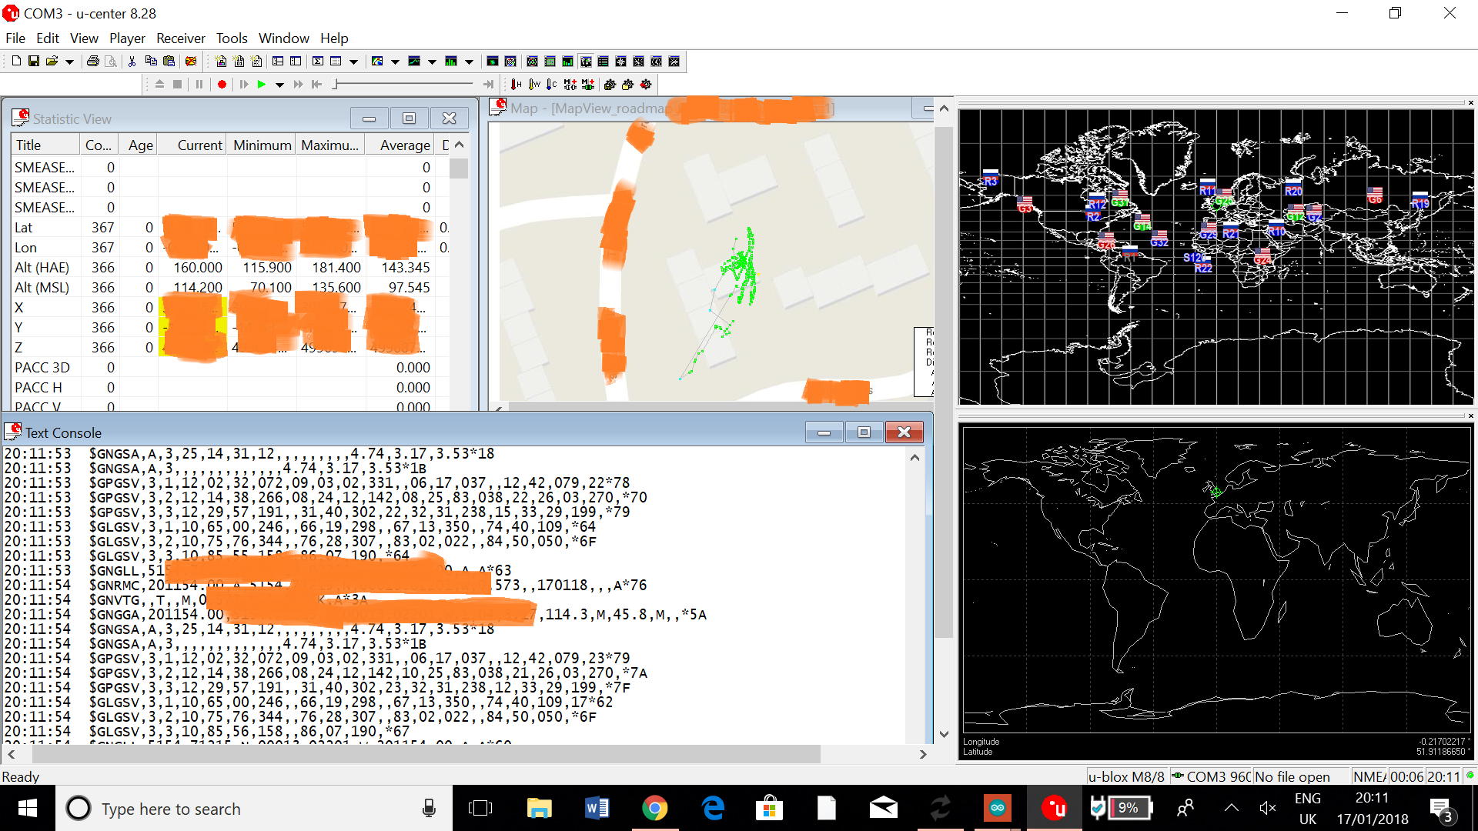Click the player position slider handle
Screen dimensions: 1478x831
click(x=335, y=84)
